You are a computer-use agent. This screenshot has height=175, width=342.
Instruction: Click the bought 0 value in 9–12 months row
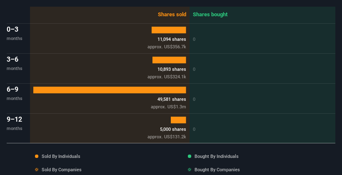[x=194, y=129]
